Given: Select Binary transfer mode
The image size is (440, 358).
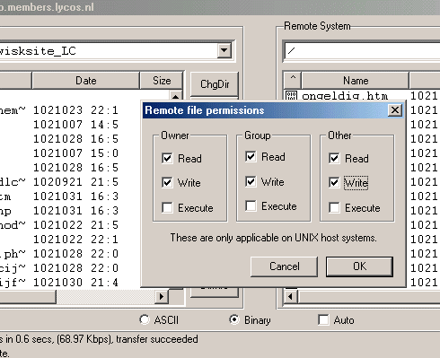Looking at the screenshot, I should pos(234,319).
